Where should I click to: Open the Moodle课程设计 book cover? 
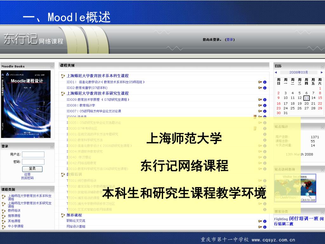26,104
